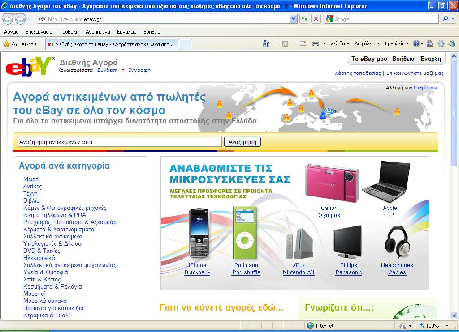
Task: Click the Messenger icon in command bar
Action: [x=452, y=44]
